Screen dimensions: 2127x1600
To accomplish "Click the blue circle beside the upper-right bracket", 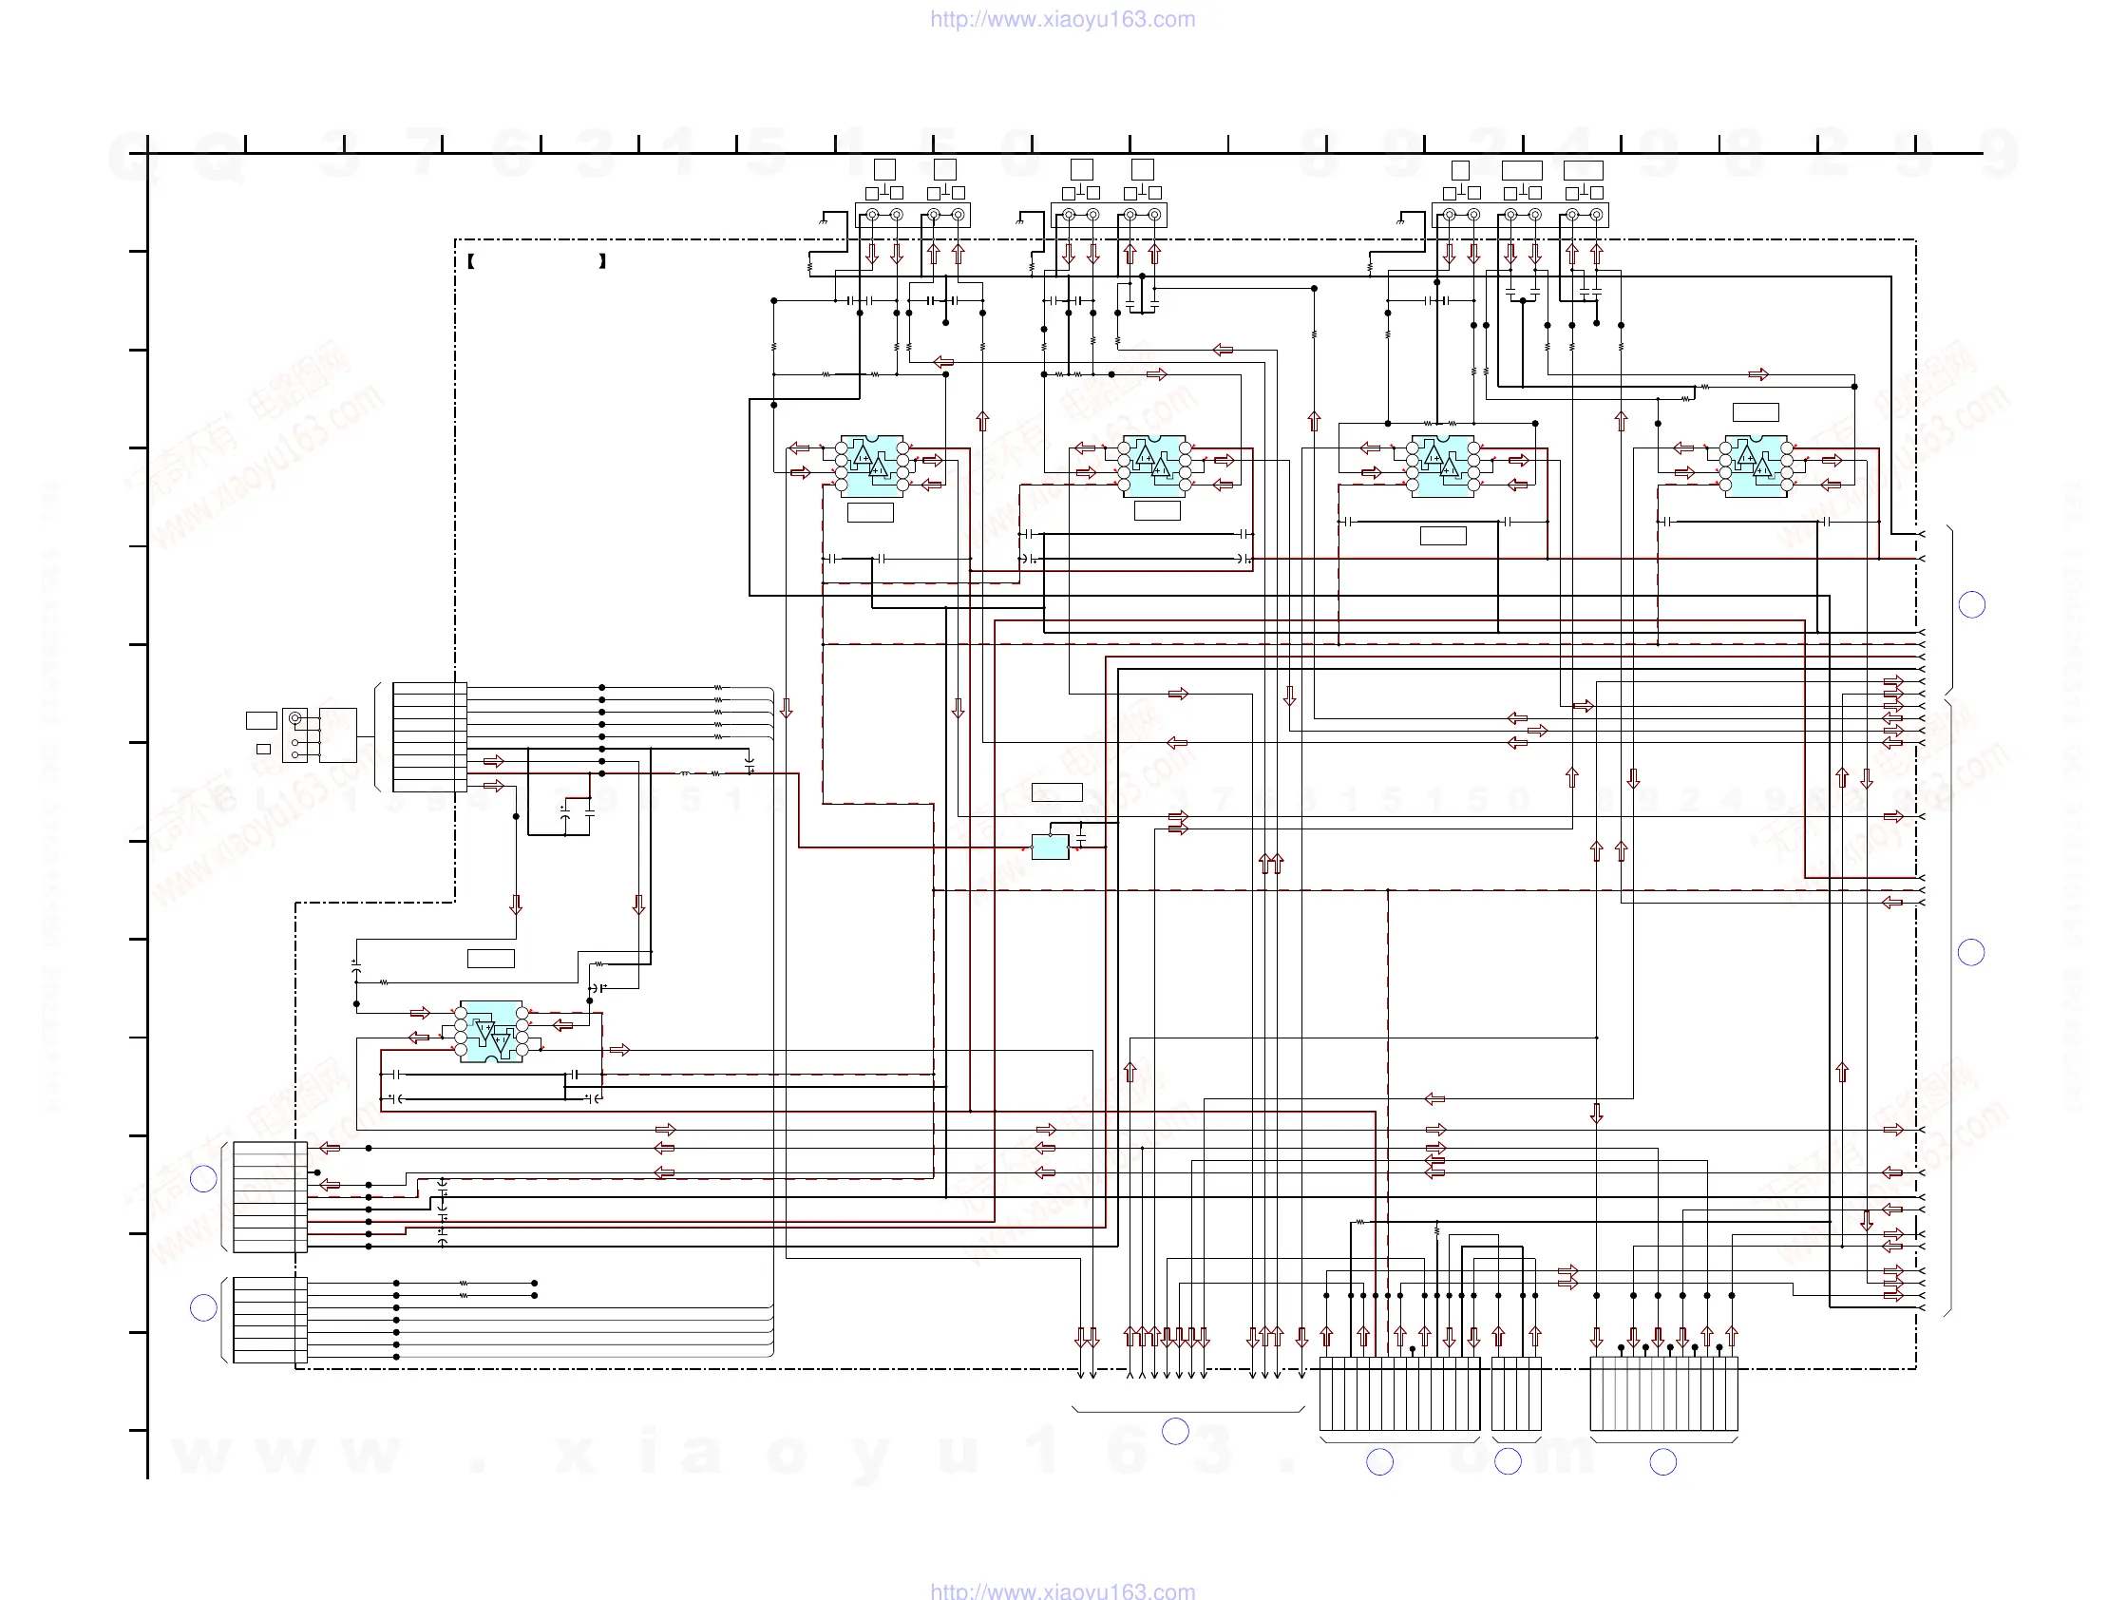I will click(x=1972, y=604).
